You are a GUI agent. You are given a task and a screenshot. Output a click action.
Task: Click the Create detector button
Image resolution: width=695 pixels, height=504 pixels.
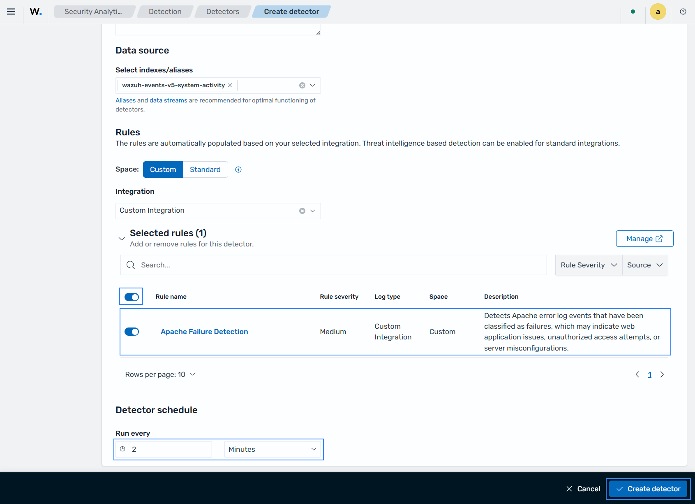tap(648, 489)
